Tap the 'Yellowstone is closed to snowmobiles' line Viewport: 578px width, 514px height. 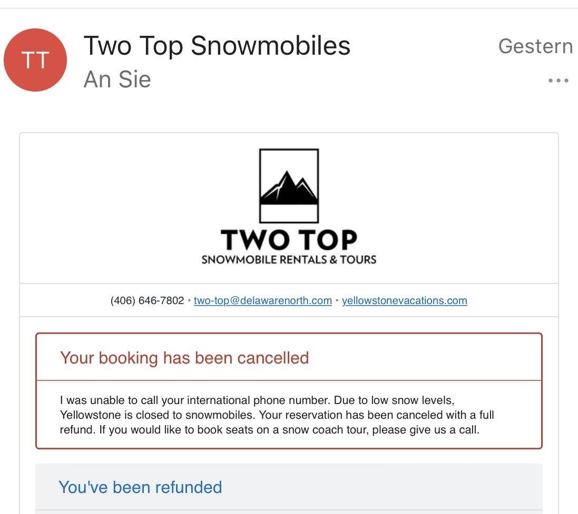[277, 415]
